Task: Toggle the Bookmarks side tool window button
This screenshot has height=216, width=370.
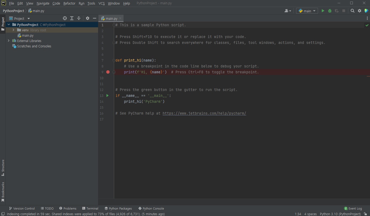Action: [3, 192]
